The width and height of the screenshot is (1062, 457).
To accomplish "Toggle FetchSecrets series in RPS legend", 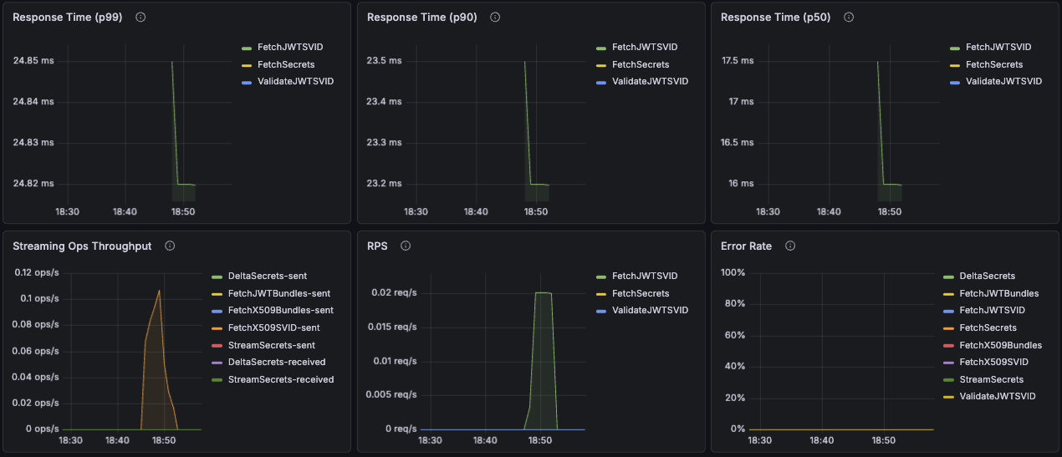I will tap(641, 293).
